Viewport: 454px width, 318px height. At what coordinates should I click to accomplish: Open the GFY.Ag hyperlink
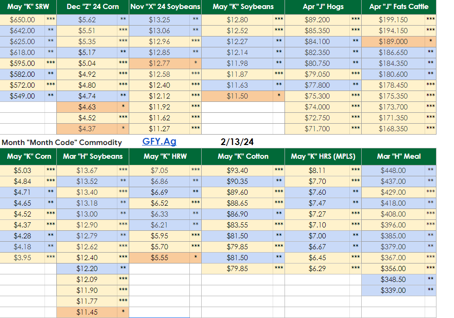click(159, 141)
